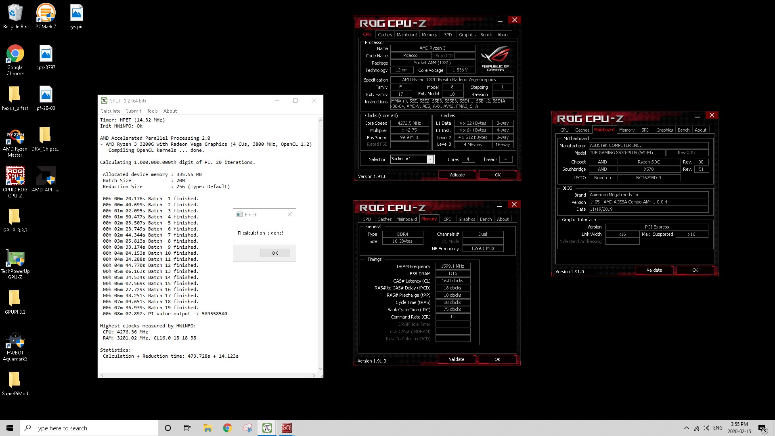This screenshot has height=436, width=775.
Task: Open the notification center icon
Action: 762,428
